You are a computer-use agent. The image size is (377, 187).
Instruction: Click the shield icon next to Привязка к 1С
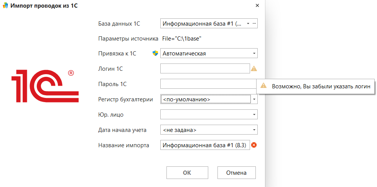click(155, 53)
